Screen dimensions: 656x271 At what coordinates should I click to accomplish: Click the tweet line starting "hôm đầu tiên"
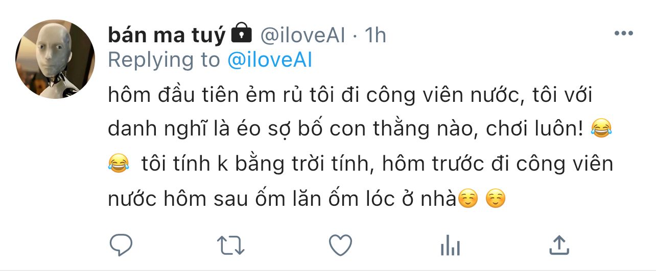pyautogui.click(x=350, y=96)
